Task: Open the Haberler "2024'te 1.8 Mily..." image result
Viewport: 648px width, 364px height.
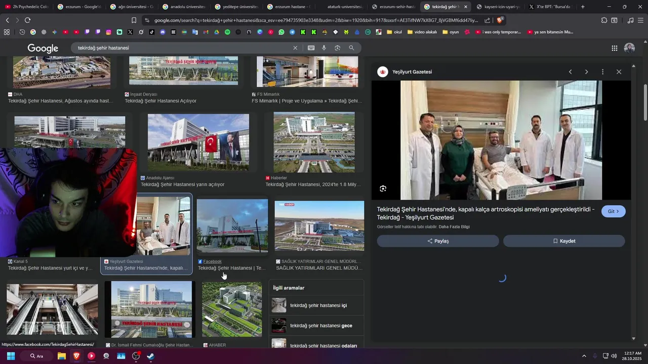Action: click(314, 143)
